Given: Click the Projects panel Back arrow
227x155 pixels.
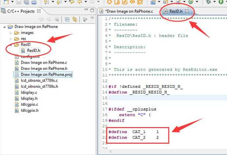Looking at the screenshot, I should [x=42, y=19].
